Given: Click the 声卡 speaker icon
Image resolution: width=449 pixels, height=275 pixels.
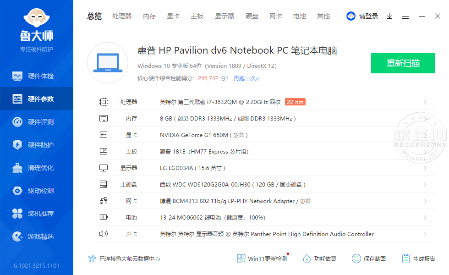Looking at the screenshot, I should click(104, 234).
